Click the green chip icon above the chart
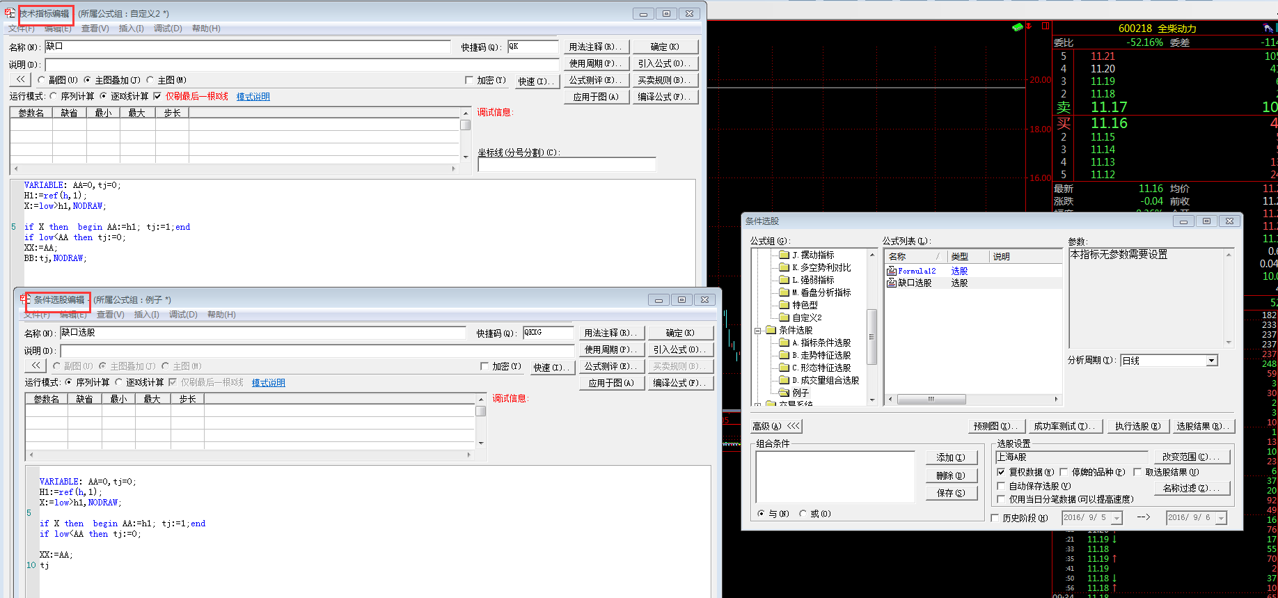Image resolution: width=1278 pixels, height=598 pixels. (x=1017, y=27)
